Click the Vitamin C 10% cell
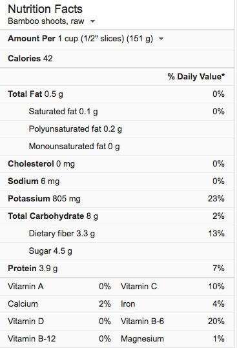Viewport: 237px width, 348px height. coord(172,287)
